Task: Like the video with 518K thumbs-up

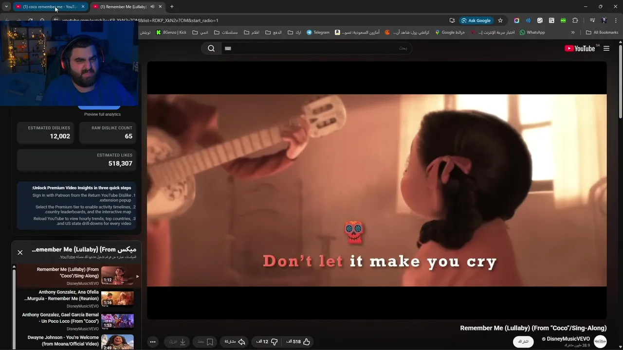Action: [x=298, y=342]
